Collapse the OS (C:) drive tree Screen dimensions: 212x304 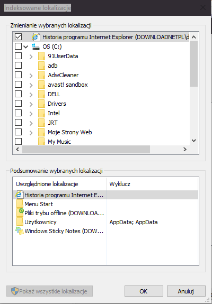26,47
